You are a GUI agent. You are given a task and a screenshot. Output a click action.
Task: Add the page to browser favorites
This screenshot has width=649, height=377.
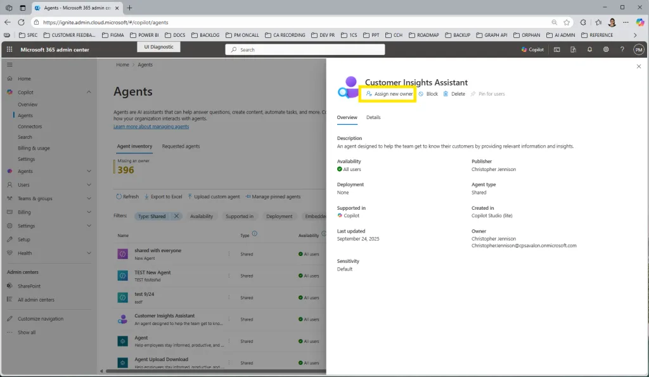[x=567, y=22]
